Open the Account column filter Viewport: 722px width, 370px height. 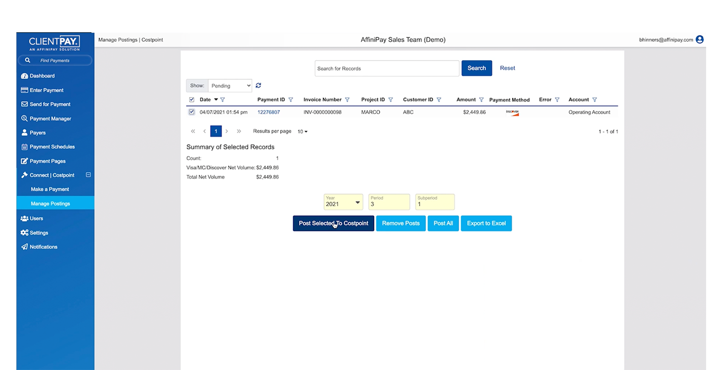click(x=595, y=100)
